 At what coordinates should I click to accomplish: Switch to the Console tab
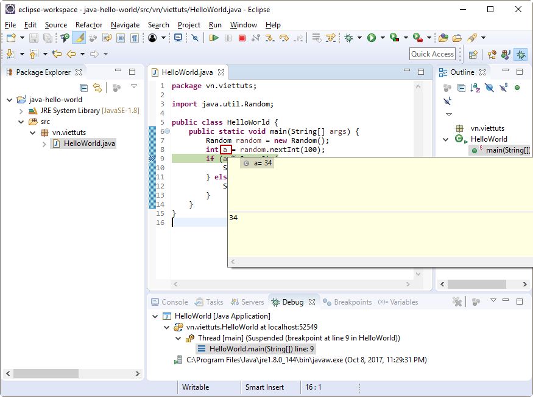point(169,302)
